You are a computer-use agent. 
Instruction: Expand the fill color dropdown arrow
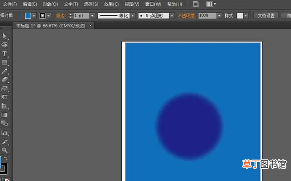point(34,16)
